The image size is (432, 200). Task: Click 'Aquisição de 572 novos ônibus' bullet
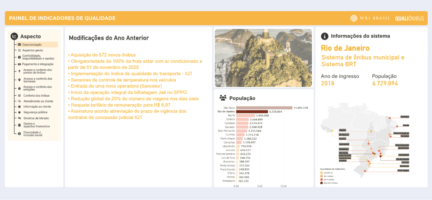tap(102, 55)
